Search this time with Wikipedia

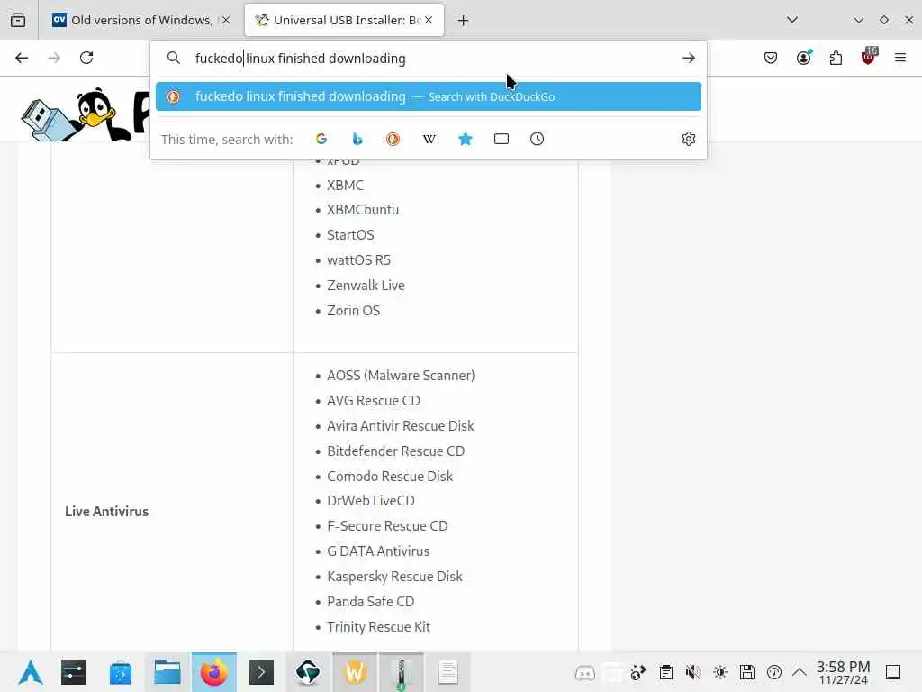point(429,139)
